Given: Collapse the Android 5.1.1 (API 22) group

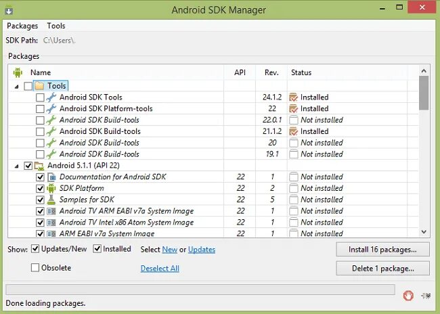Looking at the screenshot, I should pyautogui.click(x=17, y=165).
